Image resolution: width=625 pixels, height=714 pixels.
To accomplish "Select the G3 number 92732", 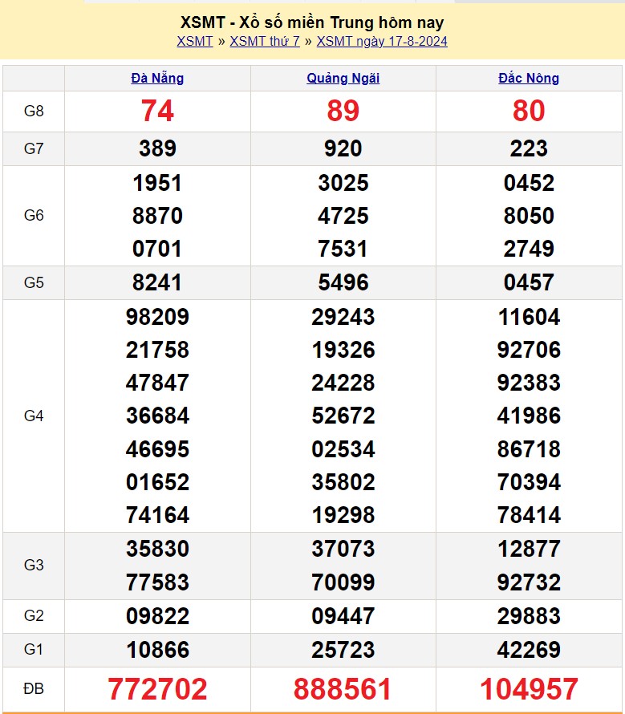I will (529, 582).
